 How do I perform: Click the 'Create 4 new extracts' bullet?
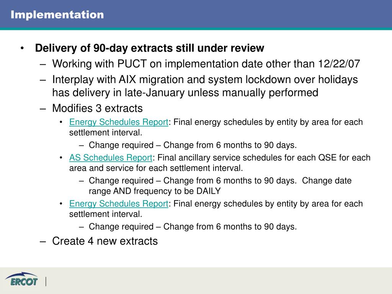[105, 241]
